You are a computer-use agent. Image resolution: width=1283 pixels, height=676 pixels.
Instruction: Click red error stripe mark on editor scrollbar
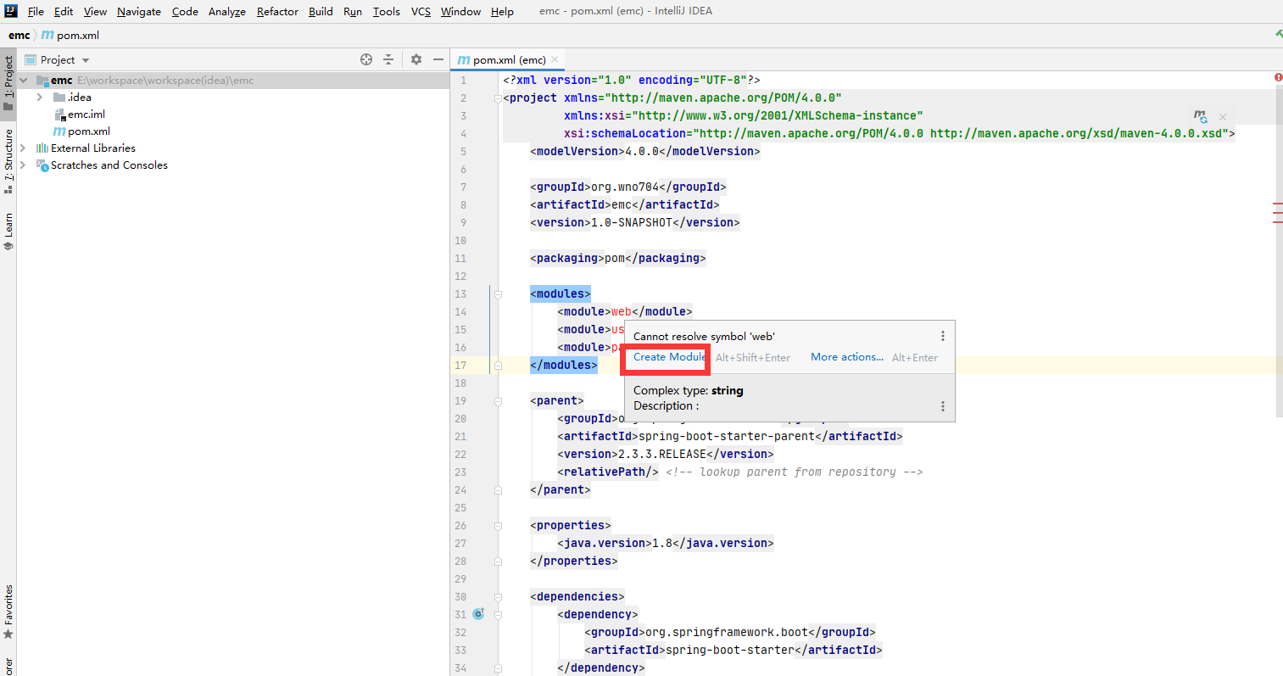[1277, 204]
